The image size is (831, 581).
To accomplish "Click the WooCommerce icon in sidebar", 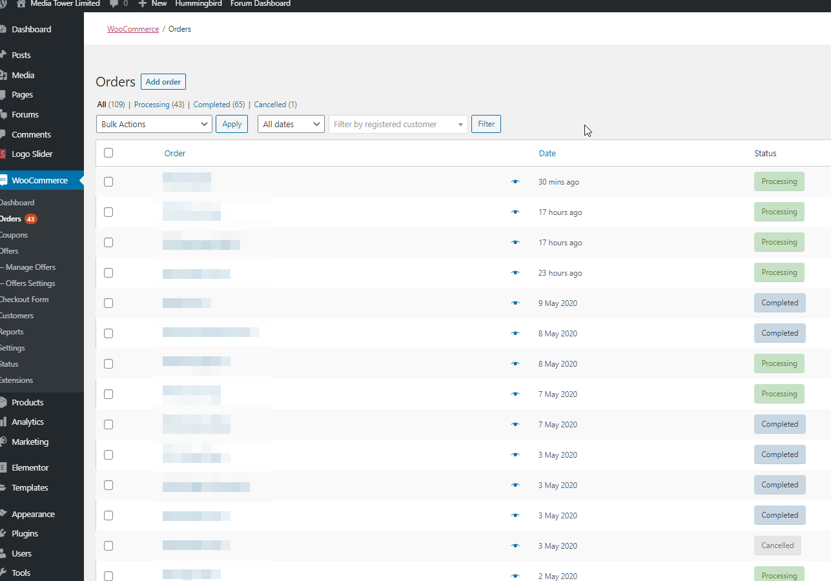I will click(4, 181).
